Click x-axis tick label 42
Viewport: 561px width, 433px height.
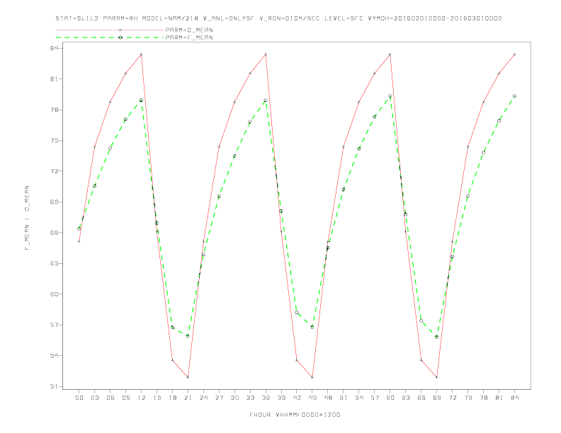tap(297, 398)
